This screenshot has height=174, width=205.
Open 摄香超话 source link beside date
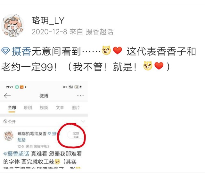(100, 32)
